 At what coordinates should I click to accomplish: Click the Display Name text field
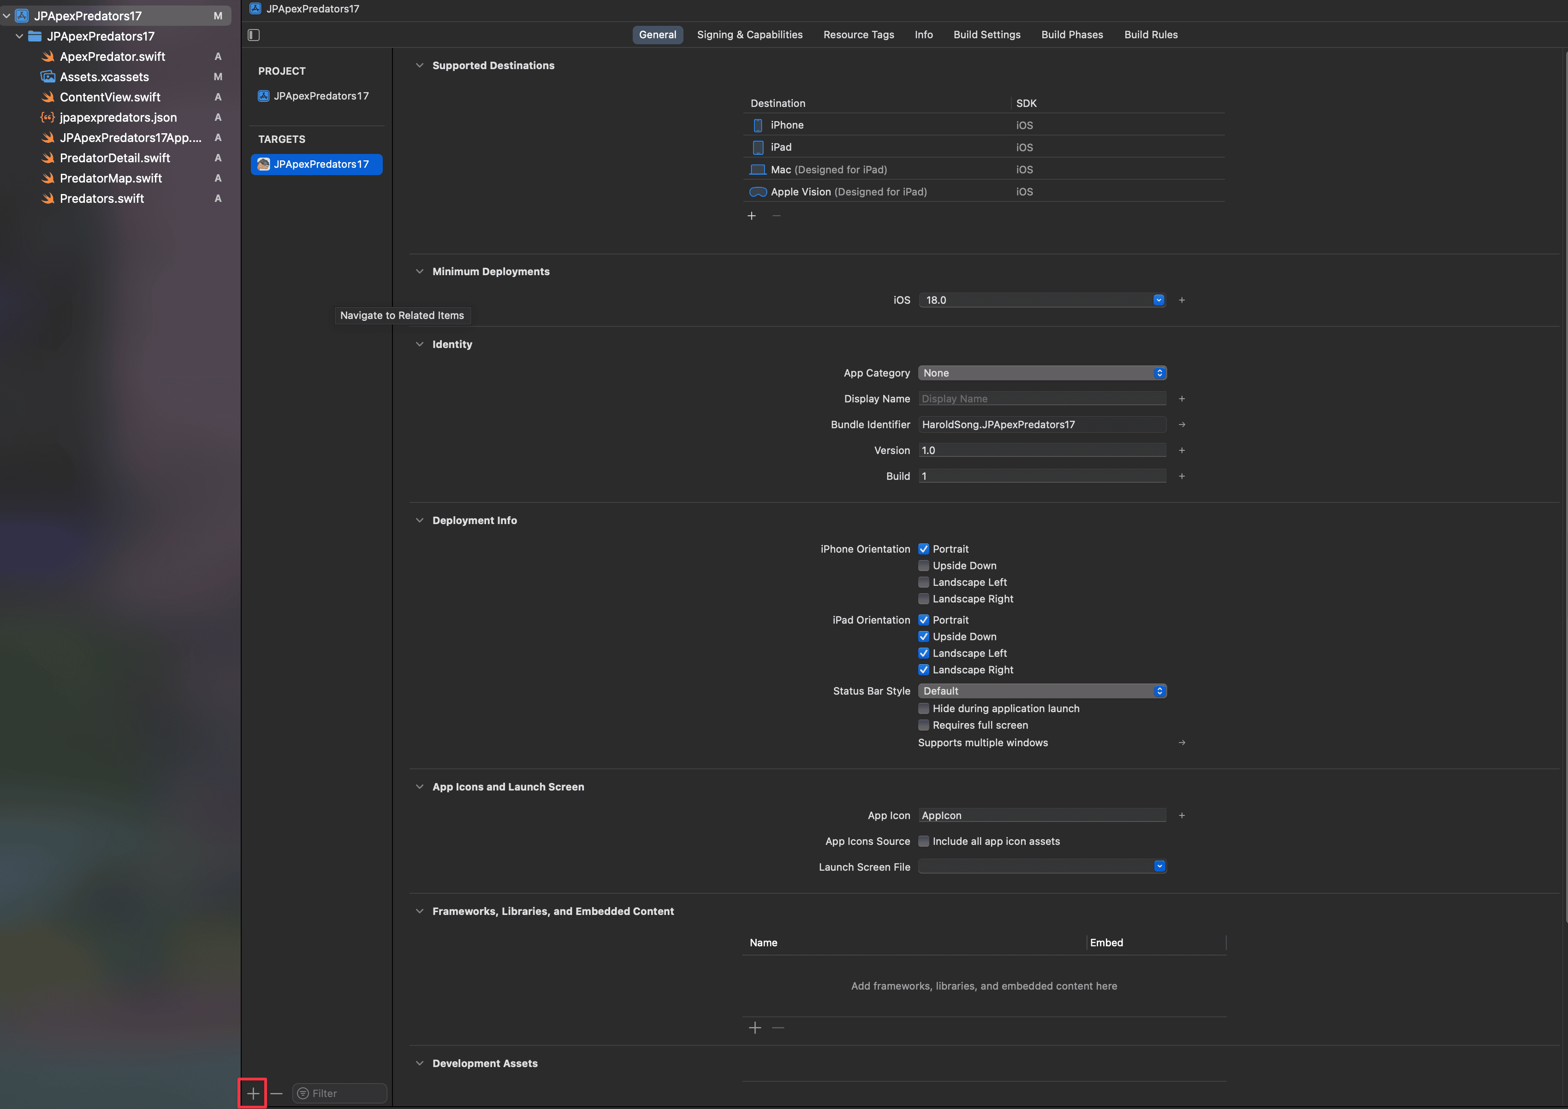(1042, 399)
